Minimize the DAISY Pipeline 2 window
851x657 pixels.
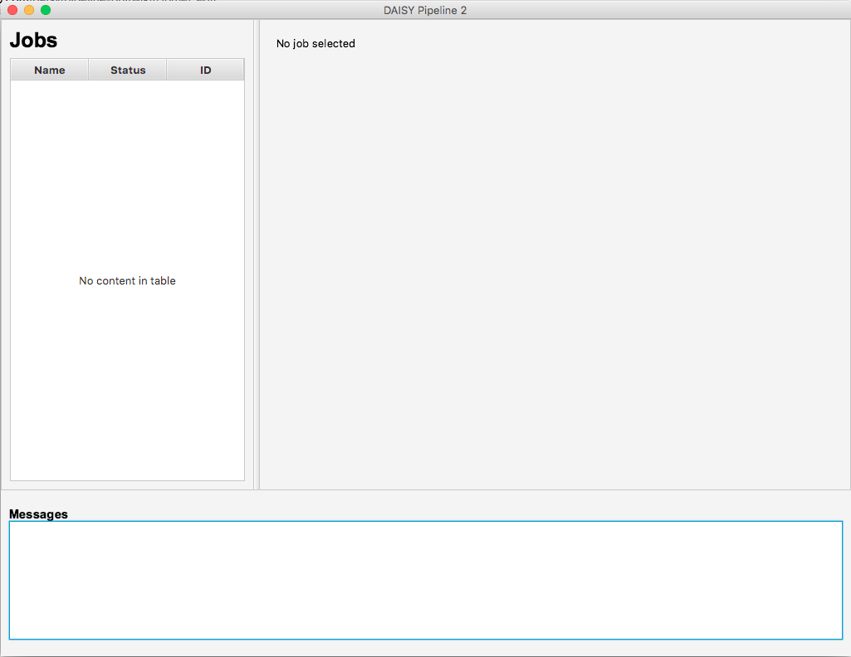coord(29,10)
